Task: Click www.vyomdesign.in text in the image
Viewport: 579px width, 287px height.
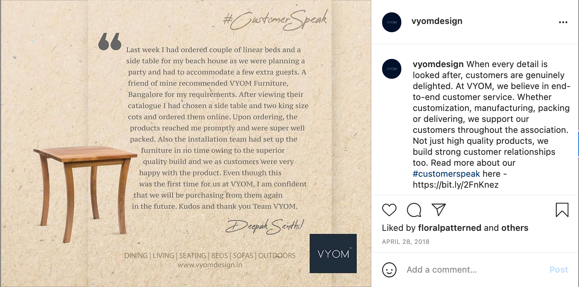Action: pos(210,265)
